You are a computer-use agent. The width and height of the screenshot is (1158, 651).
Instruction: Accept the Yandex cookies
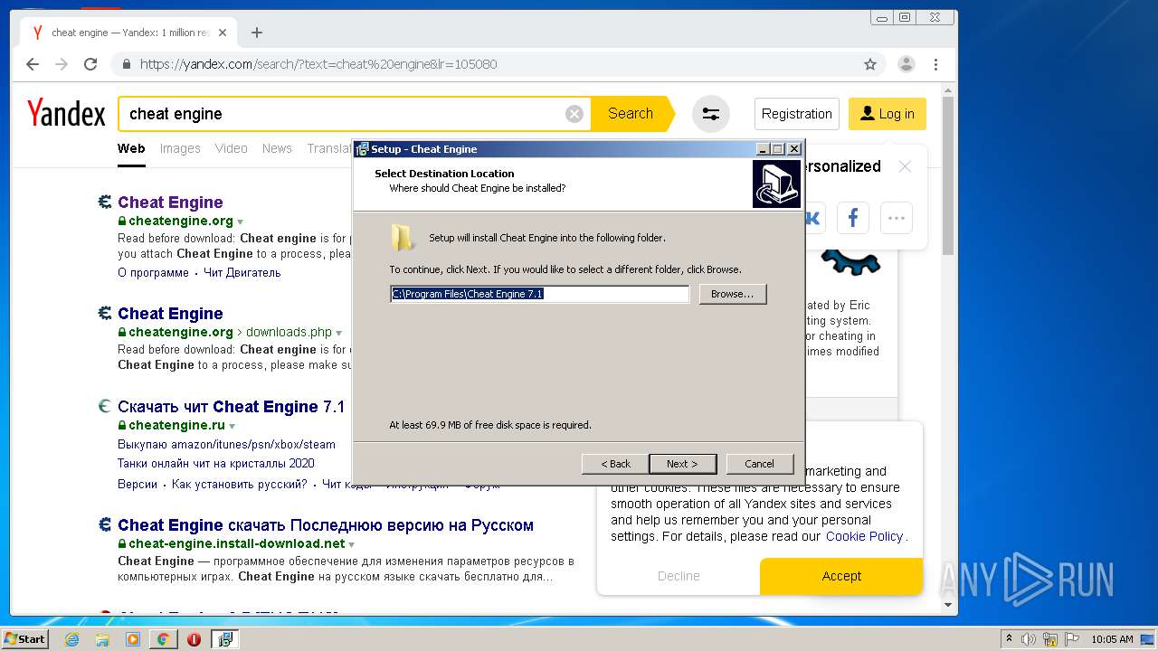pos(841,576)
